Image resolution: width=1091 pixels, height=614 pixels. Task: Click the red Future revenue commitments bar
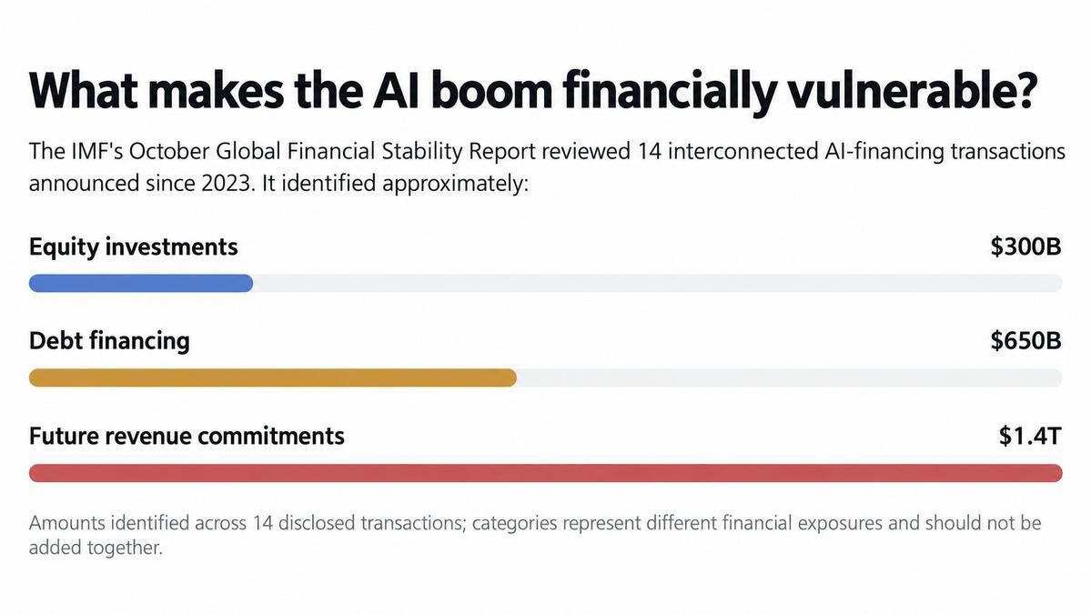point(546,473)
